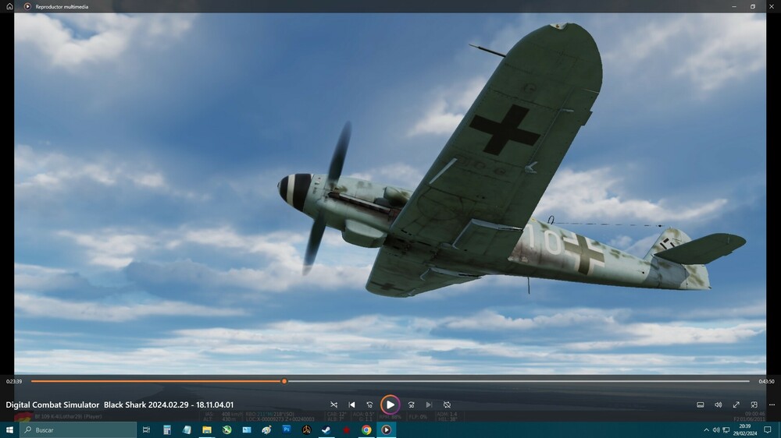Open Photoshop from the taskbar
781x438 pixels.
(x=287, y=430)
